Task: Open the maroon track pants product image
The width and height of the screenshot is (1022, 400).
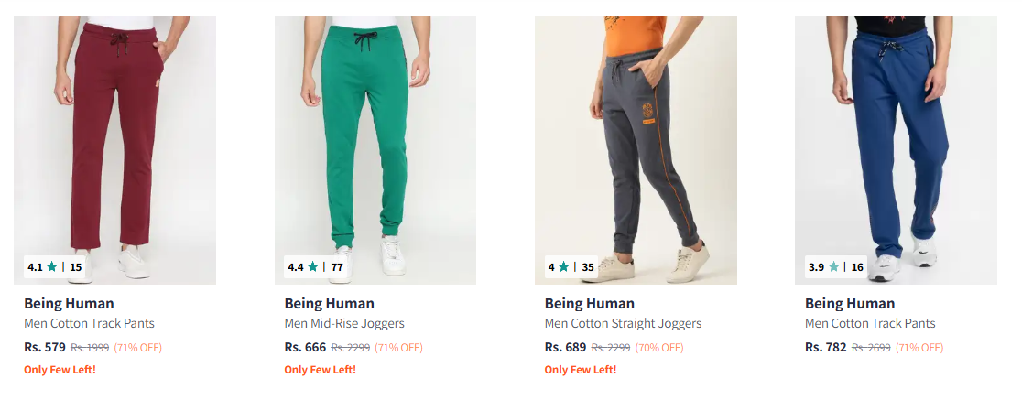Action: (115, 137)
